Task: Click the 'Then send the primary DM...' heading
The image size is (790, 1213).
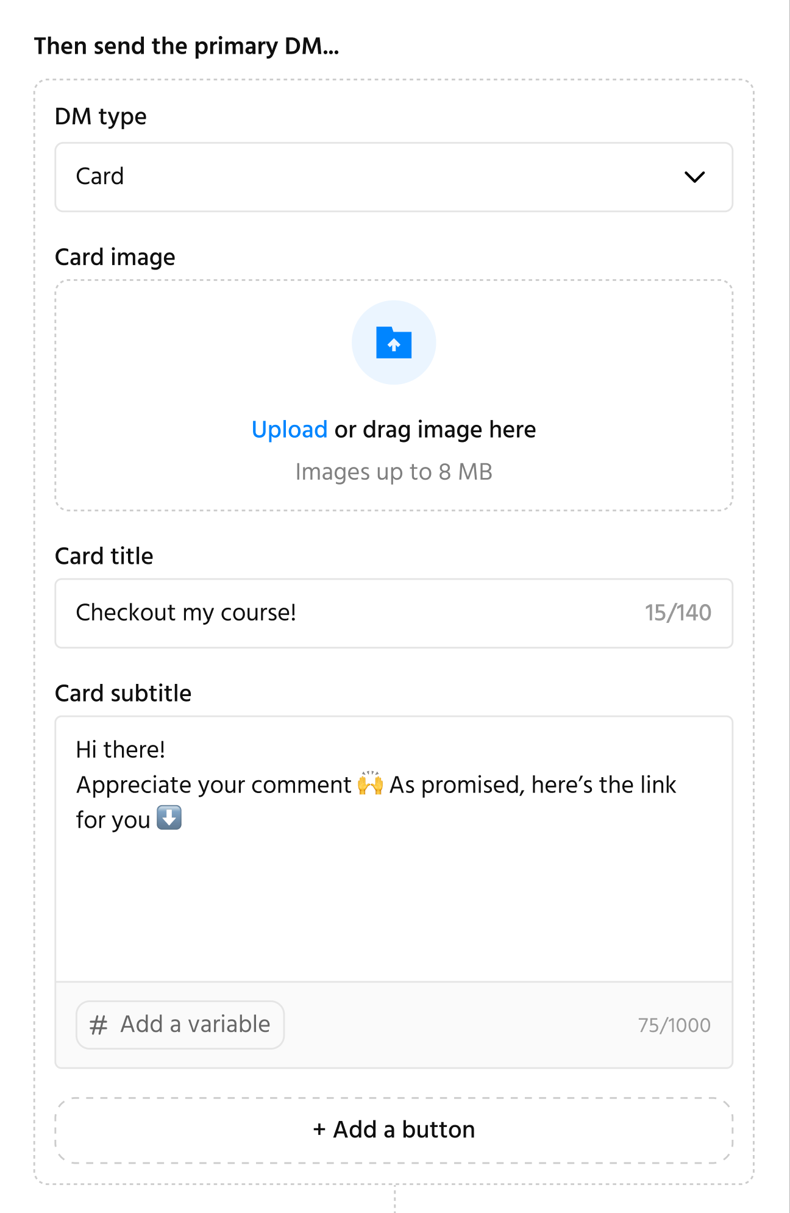Action: 187,46
